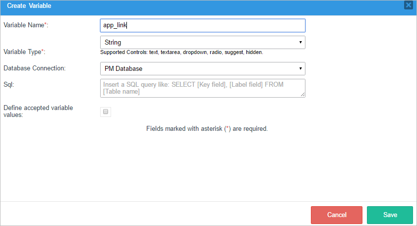Click the required fields asterisk note

[207, 128]
